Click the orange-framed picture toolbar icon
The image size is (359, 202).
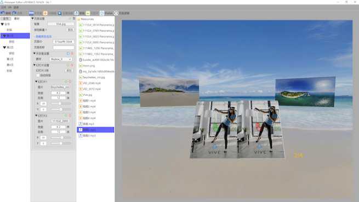point(45,13)
